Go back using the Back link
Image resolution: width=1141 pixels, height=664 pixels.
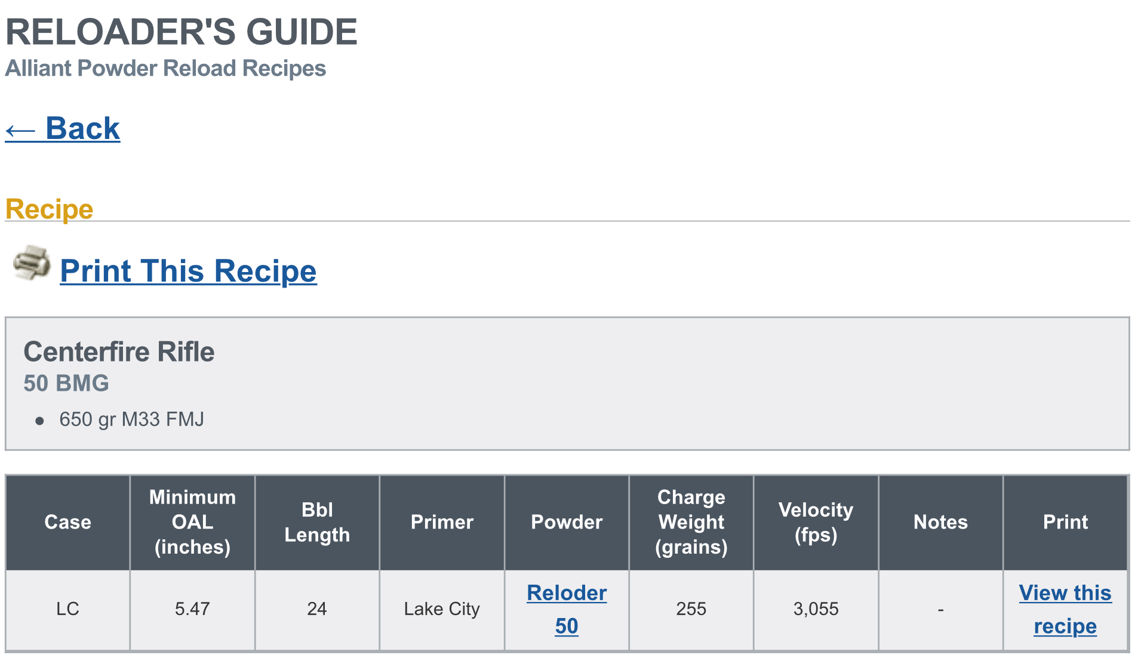63,129
